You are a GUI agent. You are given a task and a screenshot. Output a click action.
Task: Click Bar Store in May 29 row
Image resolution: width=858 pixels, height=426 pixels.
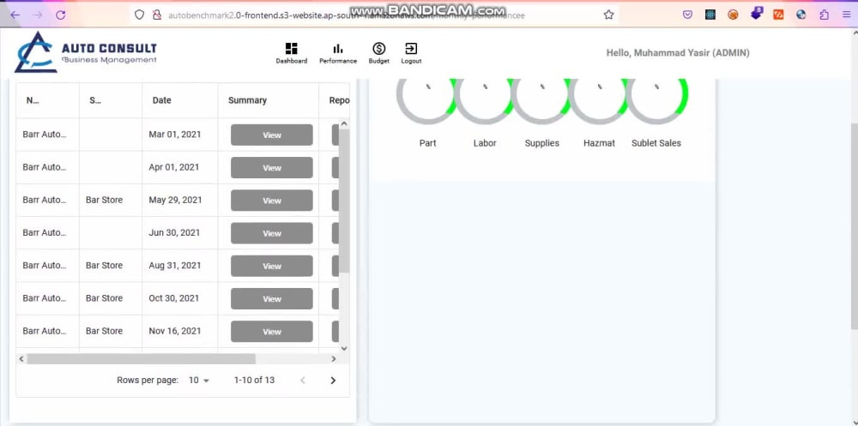[104, 200]
